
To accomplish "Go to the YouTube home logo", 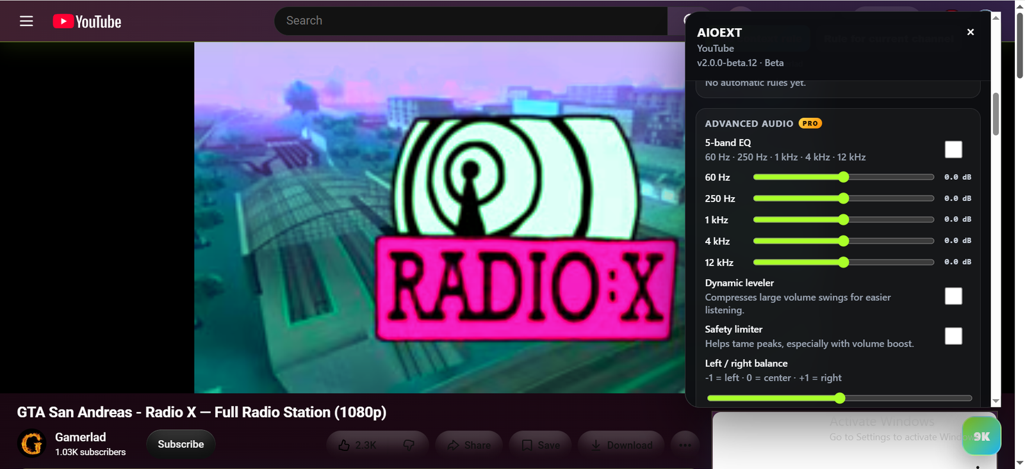I will 87,22.
